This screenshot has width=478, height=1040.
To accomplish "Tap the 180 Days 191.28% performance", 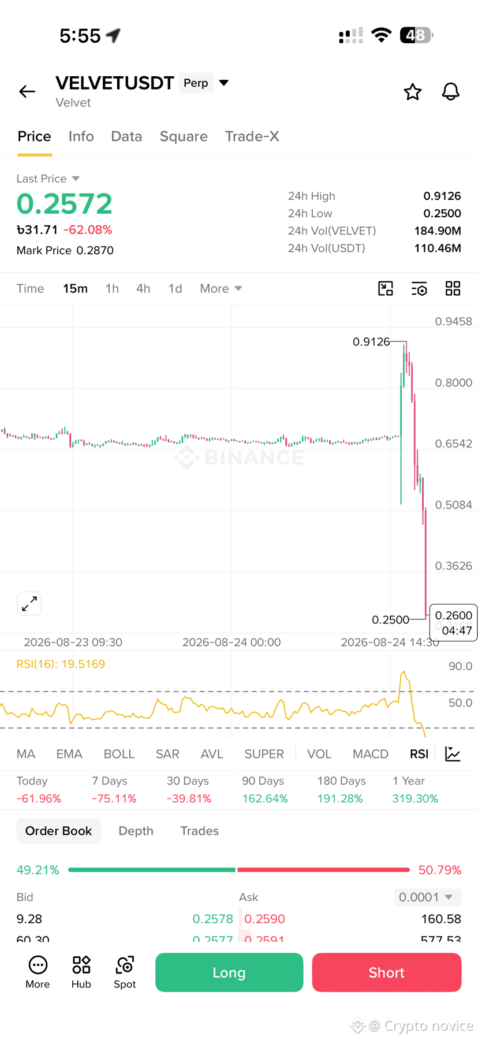I will [x=341, y=790].
